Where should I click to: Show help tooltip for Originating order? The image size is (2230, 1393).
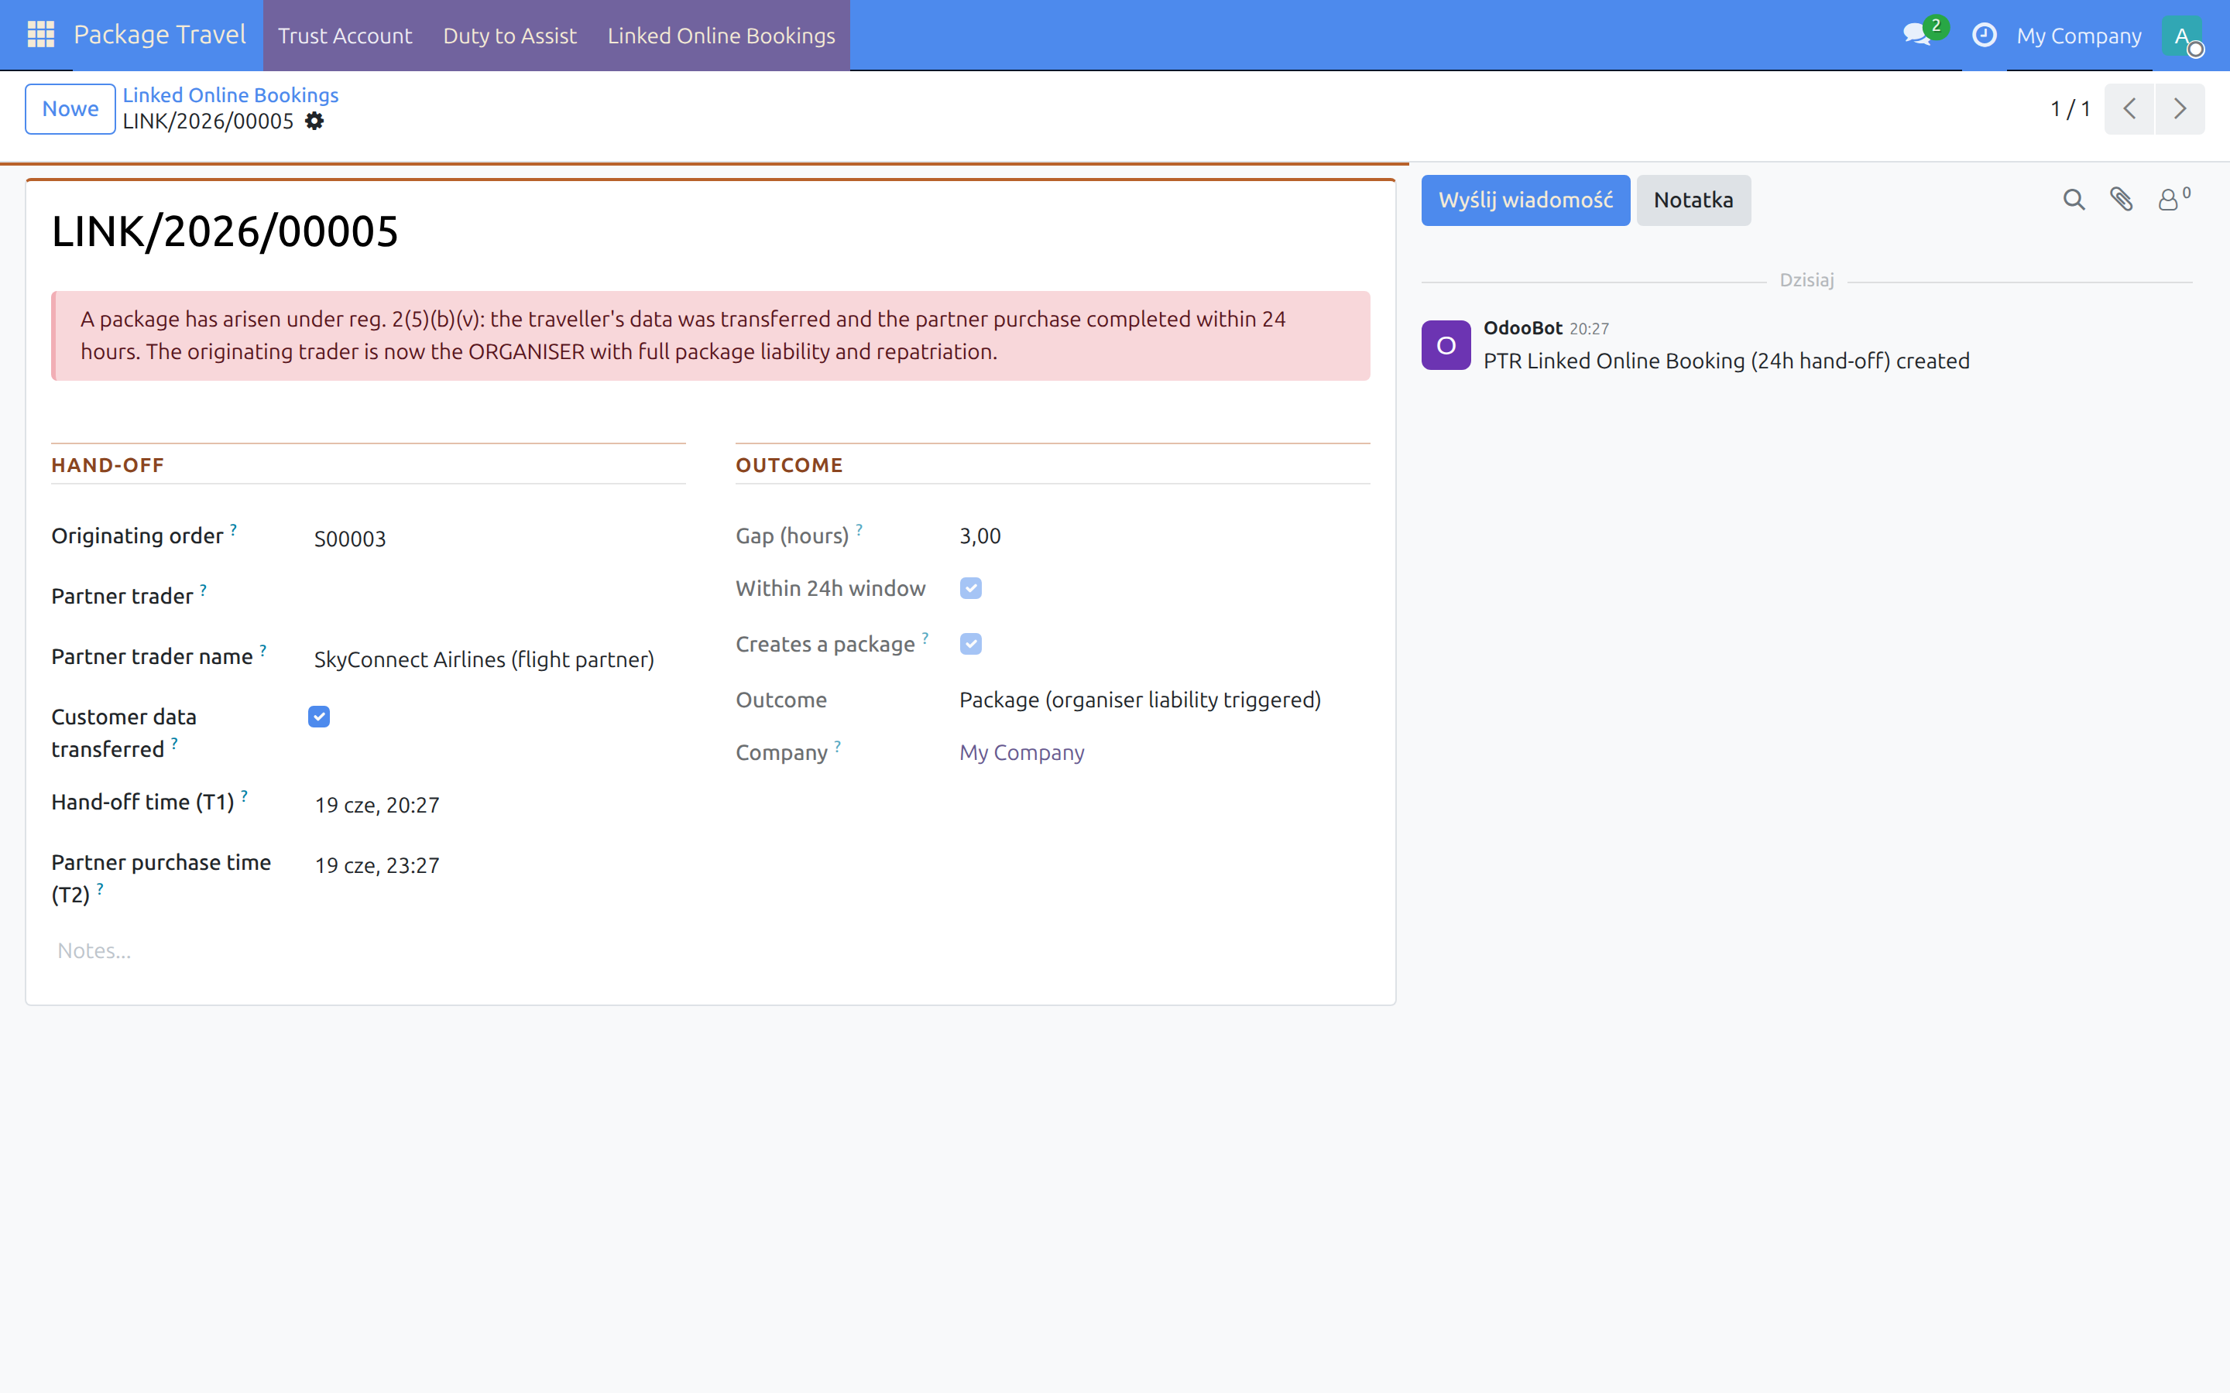click(x=233, y=530)
